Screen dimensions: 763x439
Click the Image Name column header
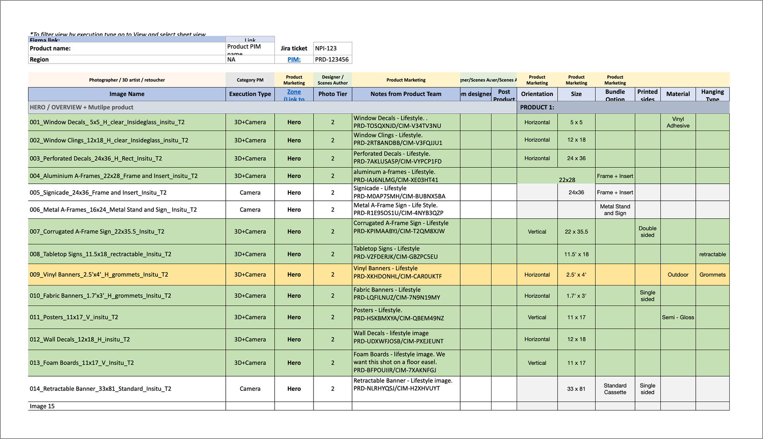click(127, 94)
